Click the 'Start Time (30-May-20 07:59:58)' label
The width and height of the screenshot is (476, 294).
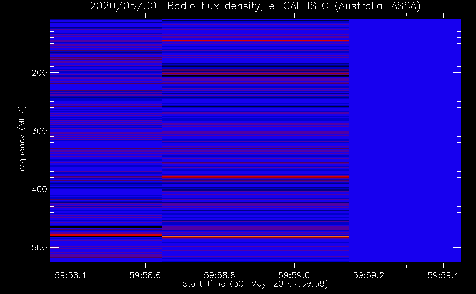point(255,284)
